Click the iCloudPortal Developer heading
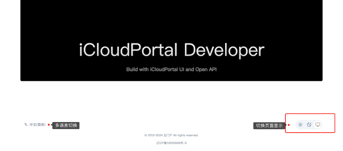 coord(171,50)
